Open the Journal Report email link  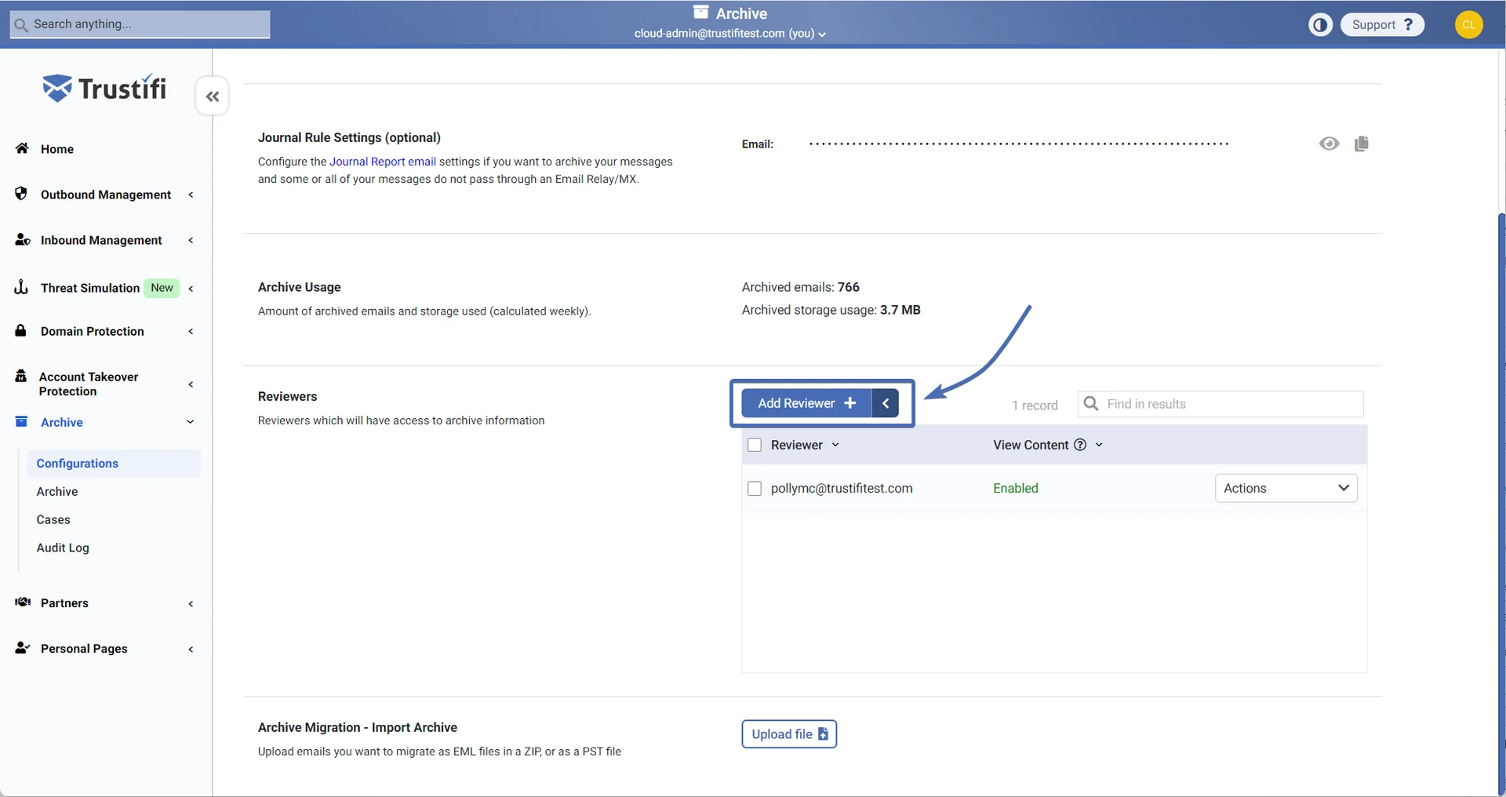pos(382,162)
